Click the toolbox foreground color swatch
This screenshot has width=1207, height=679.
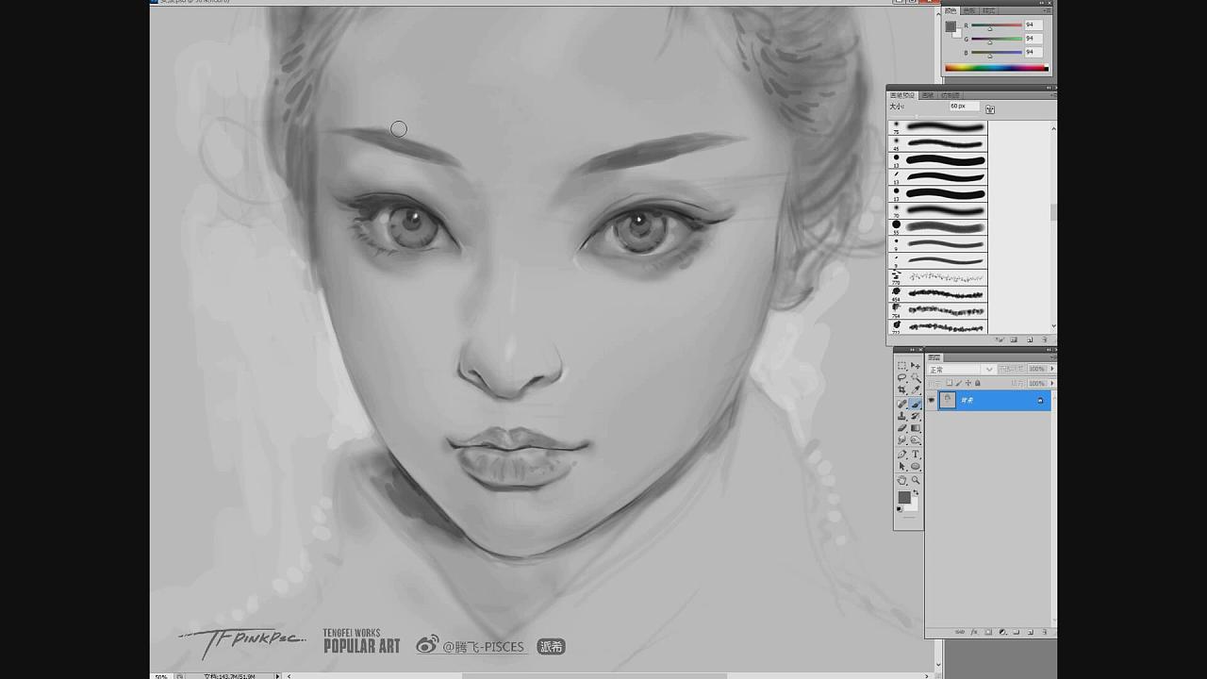pos(903,497)
